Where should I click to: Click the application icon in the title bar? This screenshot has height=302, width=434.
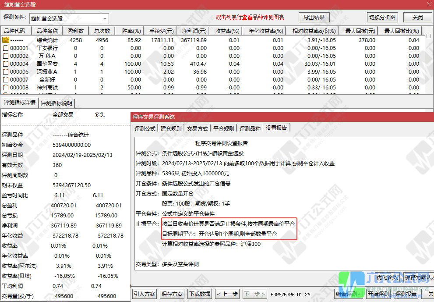pyautogui.click(x=4, y=4)
